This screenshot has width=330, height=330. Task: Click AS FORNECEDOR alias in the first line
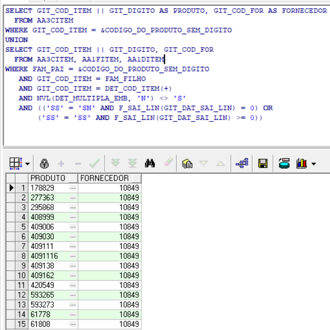[297, 11]
